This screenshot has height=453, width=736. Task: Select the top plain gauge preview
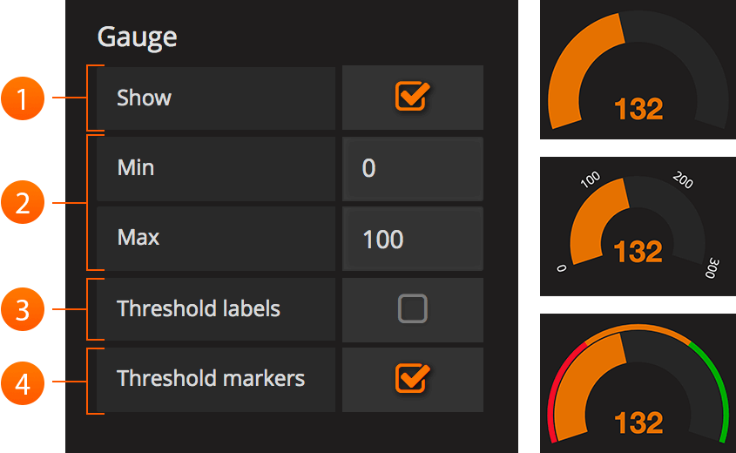pos(638,70)
